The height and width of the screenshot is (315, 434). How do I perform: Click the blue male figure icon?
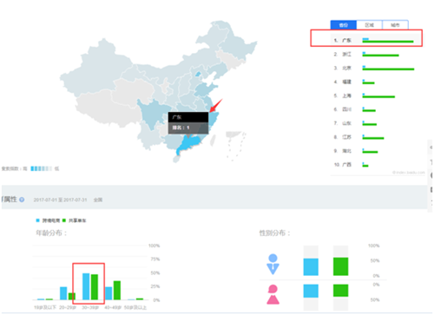pyautogui.click(x=273, y=264)
